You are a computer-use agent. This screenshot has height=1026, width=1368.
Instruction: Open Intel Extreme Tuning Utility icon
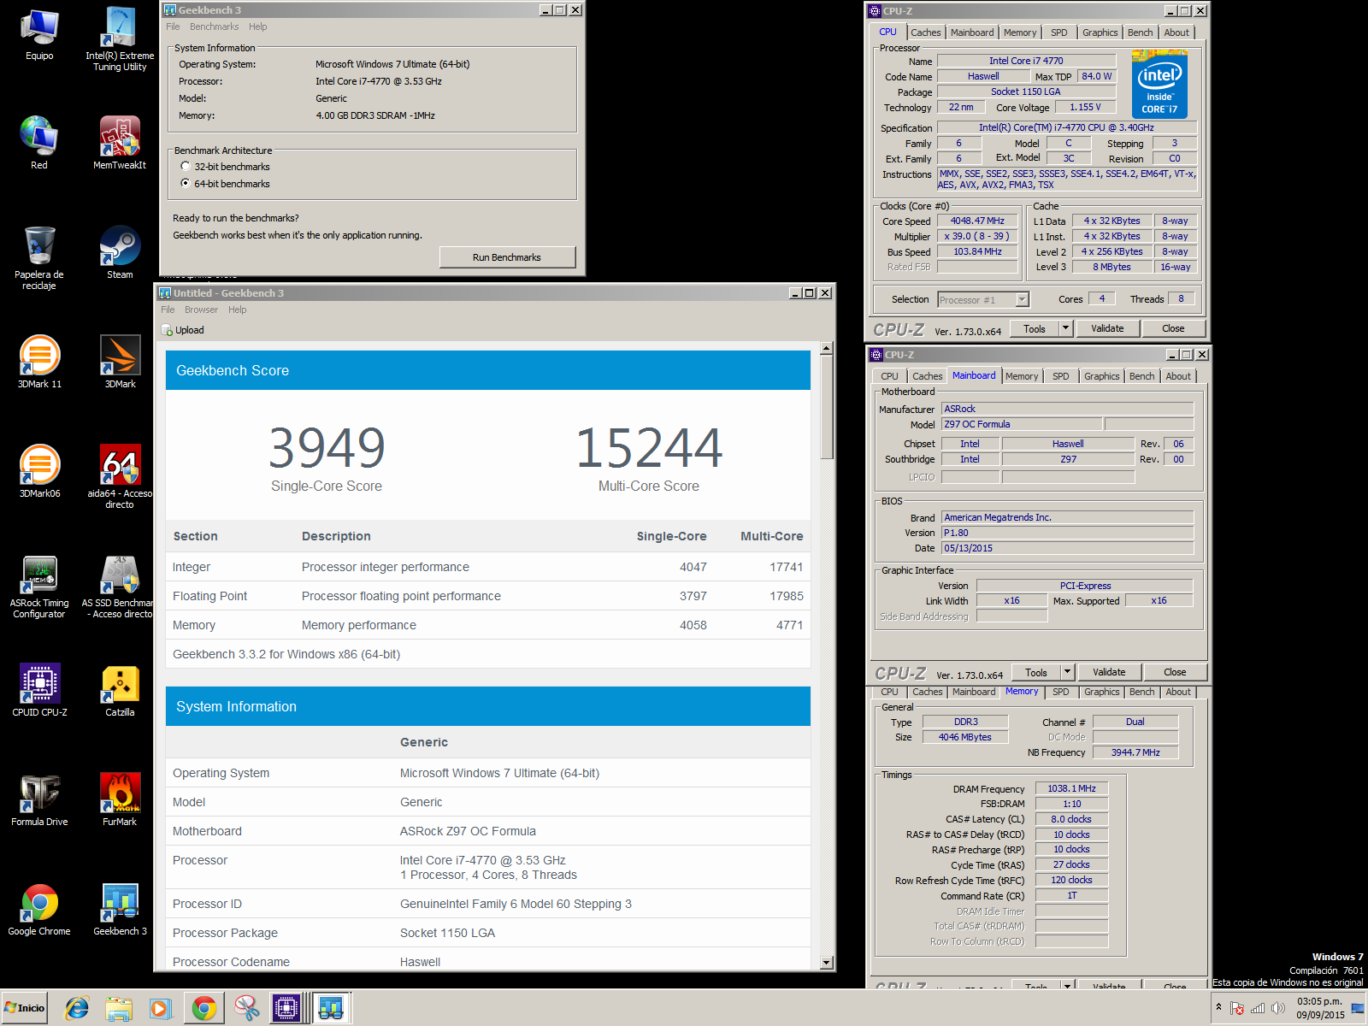(120, 39)
